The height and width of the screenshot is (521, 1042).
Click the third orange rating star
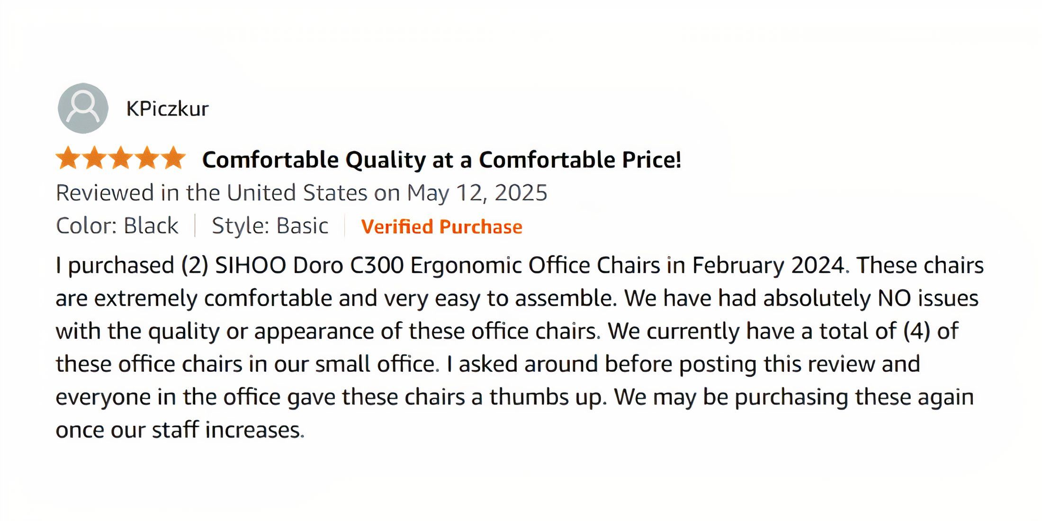tap(121, 158)
